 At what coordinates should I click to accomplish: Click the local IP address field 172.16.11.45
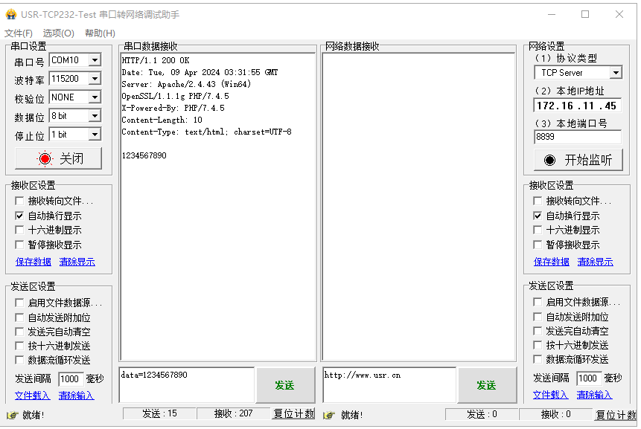click(x=577, y=106)
